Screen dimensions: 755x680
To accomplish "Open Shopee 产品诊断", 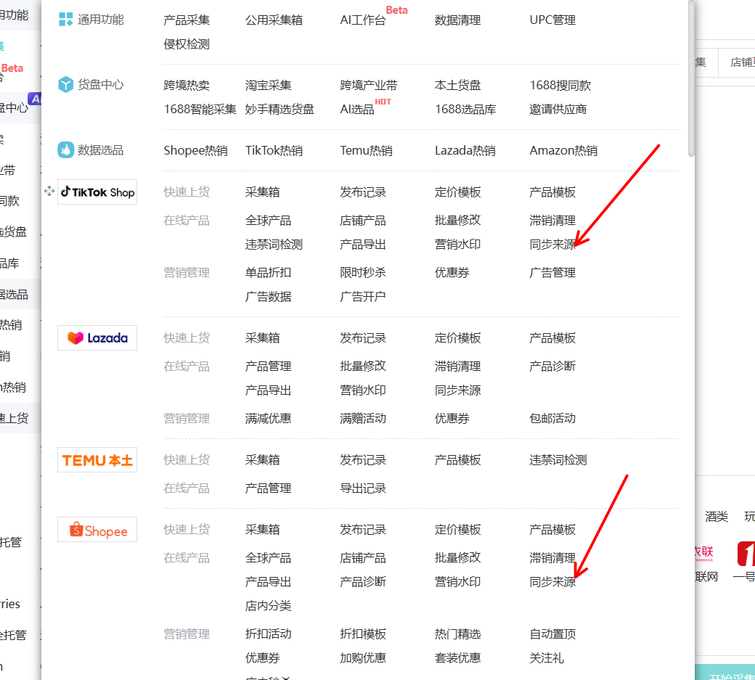I will (x=363, y=582).
